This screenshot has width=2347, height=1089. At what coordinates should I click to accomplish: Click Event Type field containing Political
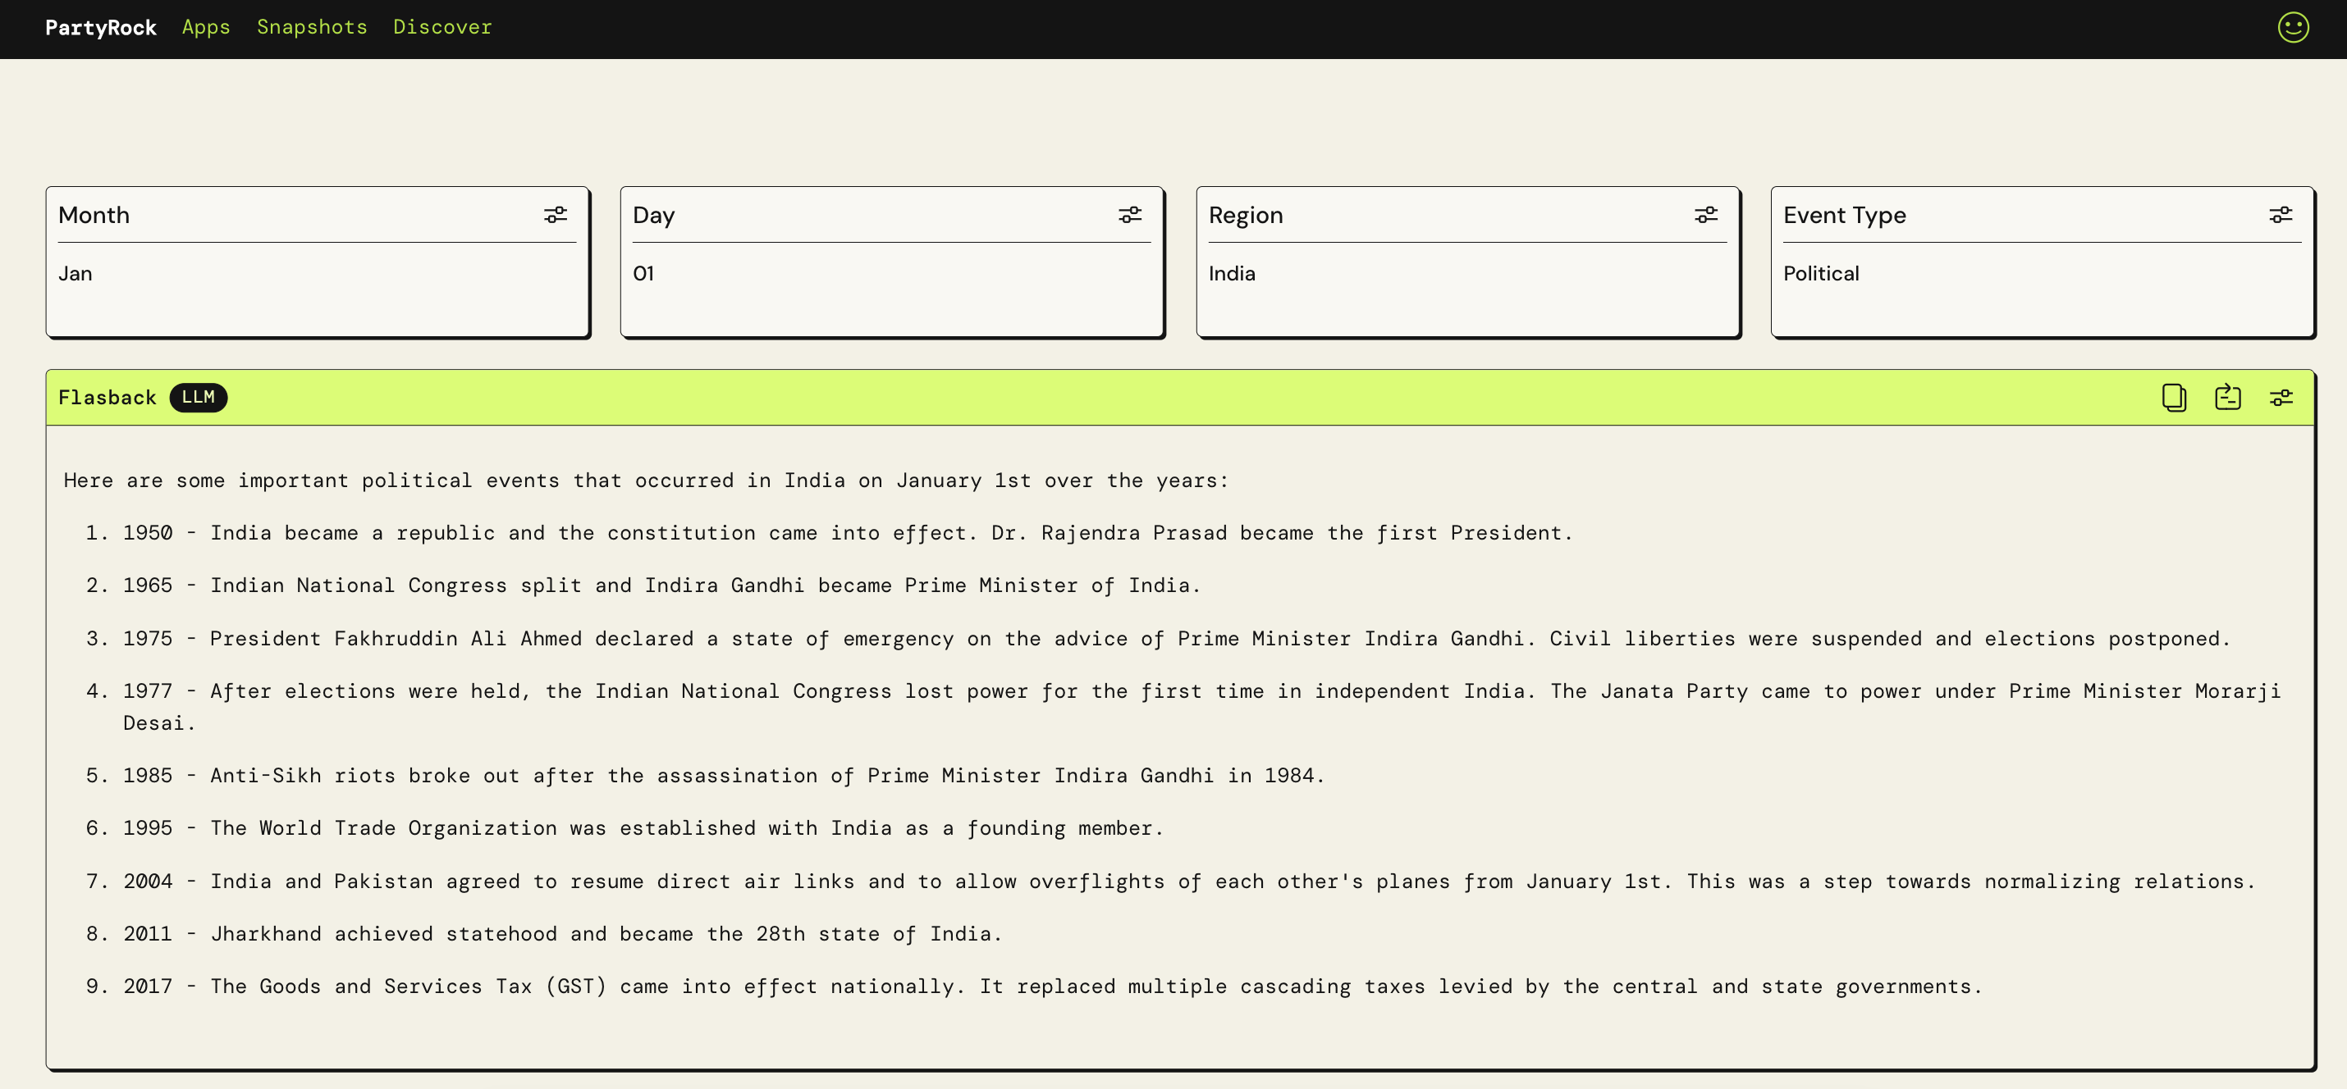[2041, 274]
